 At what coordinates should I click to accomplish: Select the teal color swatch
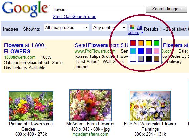[133, 51]
